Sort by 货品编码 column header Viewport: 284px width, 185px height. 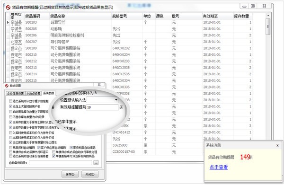[x=37, y=16]
